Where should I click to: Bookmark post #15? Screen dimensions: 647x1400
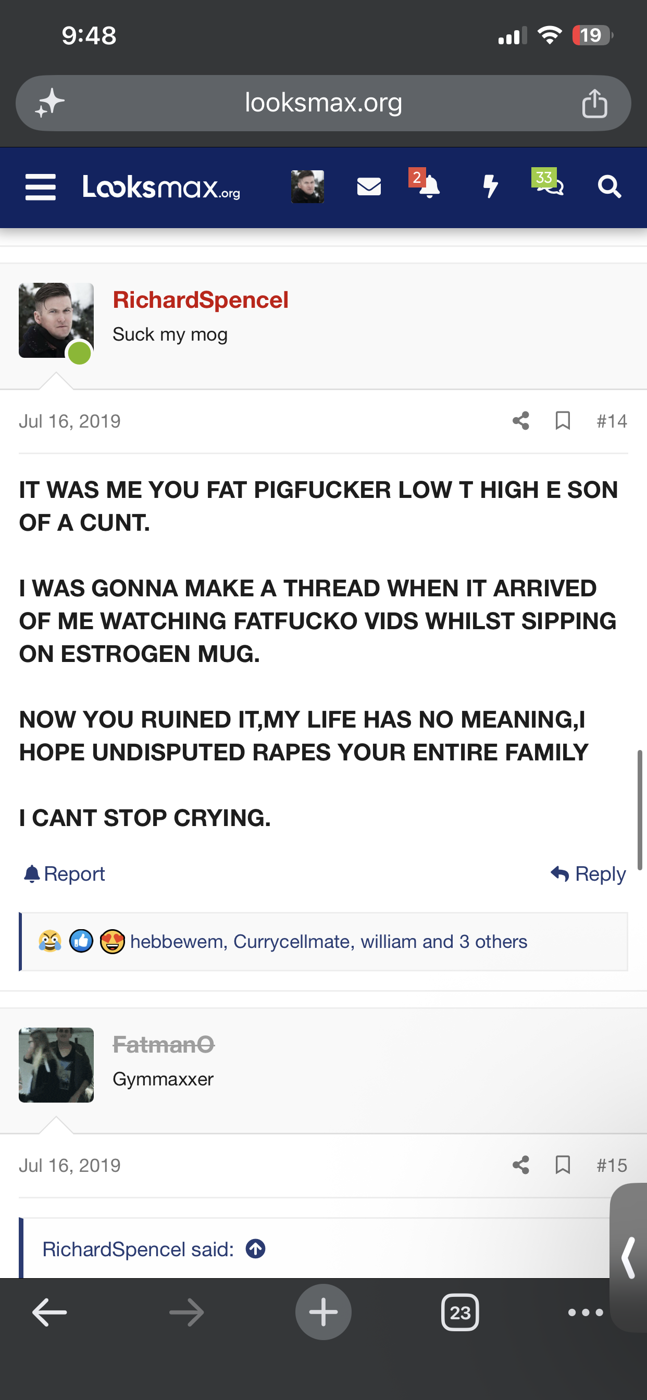pos(563,1165)
